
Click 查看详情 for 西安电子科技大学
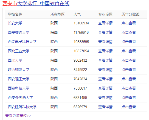(x=105, y=42)
